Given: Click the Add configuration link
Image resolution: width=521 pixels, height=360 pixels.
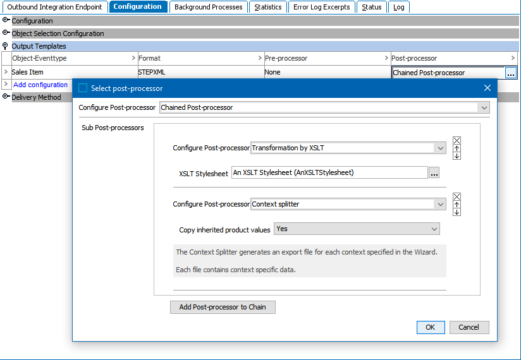Looking at the screenshot, I should coord(40,85).
